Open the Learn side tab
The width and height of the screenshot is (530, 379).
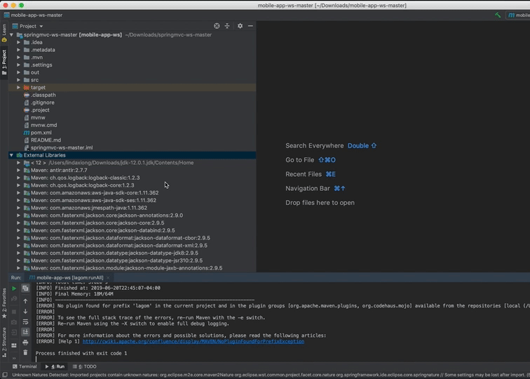pyautogui.click(x=4, y=33)
